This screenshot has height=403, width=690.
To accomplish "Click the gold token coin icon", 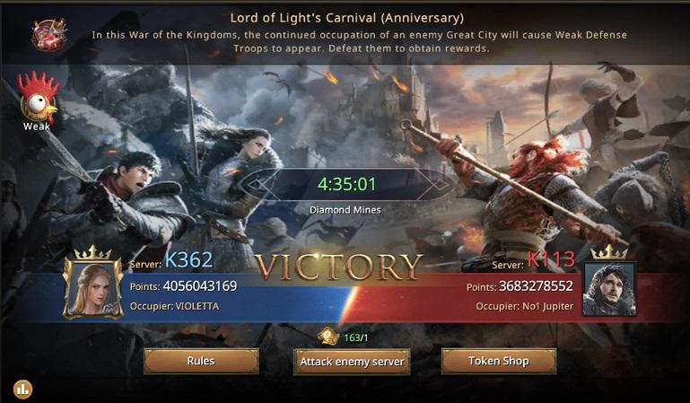I will click(328, 337).
